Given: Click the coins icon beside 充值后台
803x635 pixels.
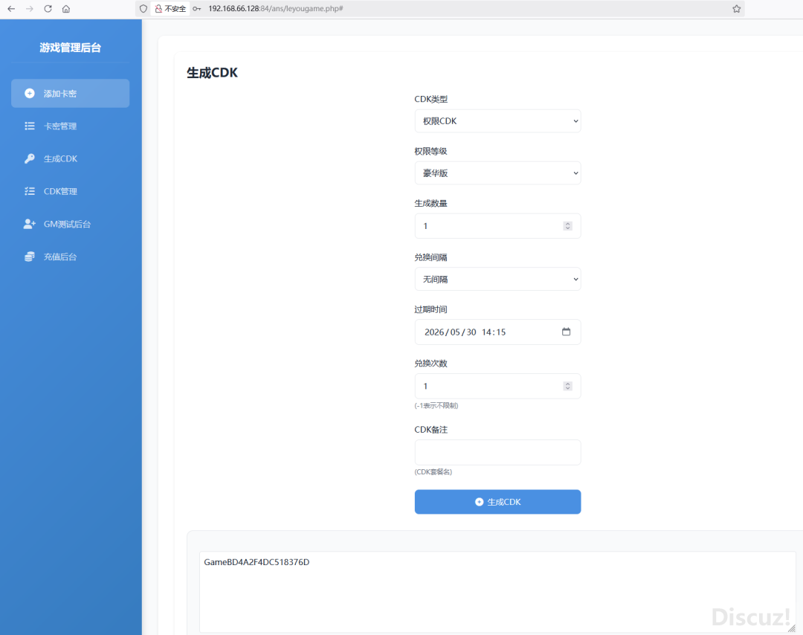Looking at the screenshot, I should (x=30, y=257).
